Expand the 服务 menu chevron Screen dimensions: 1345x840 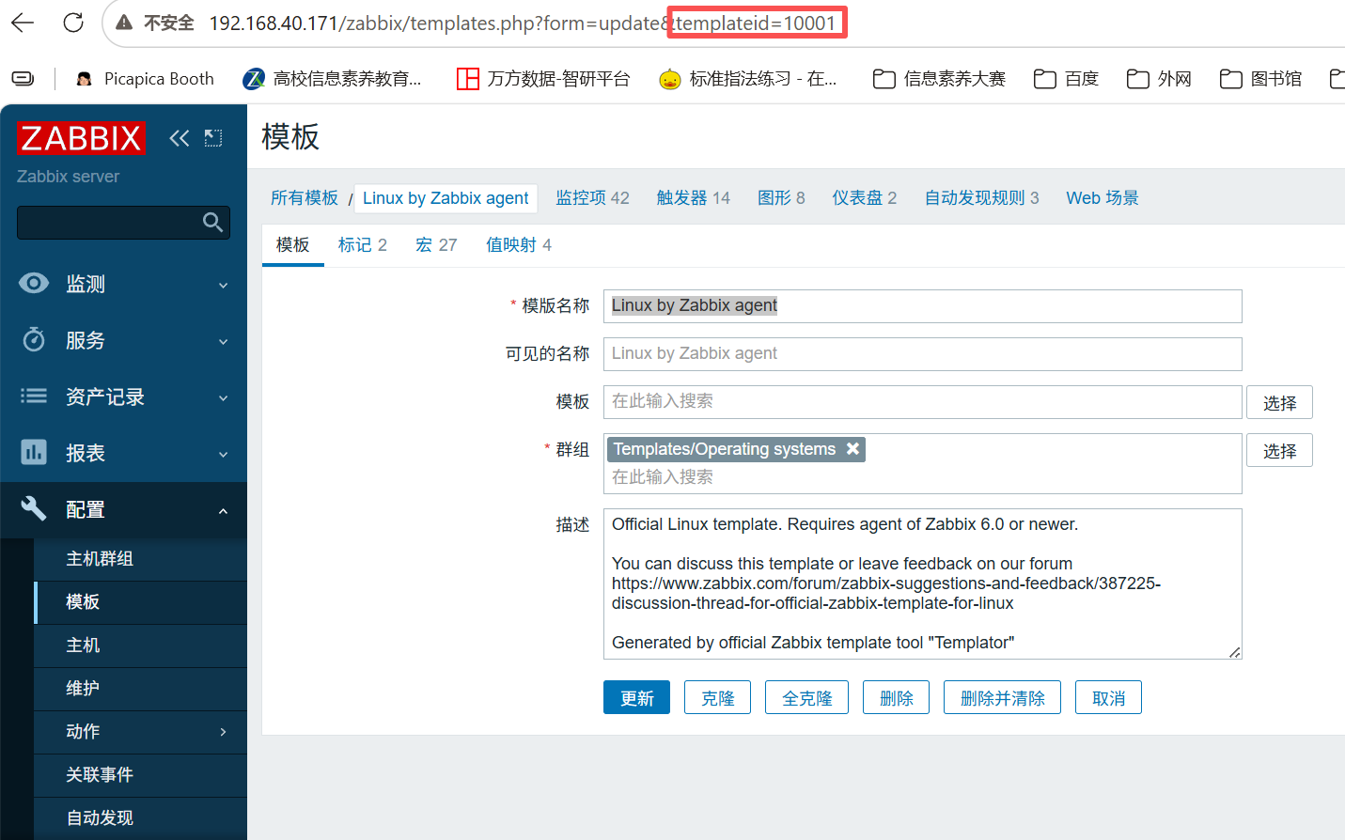(223, 341)
